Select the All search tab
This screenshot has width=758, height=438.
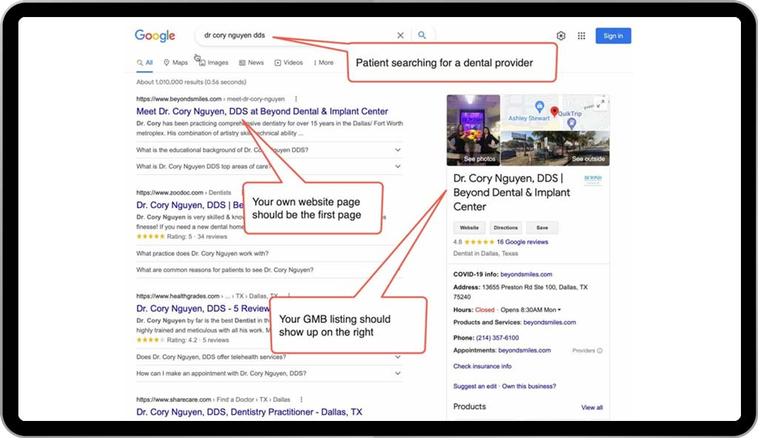144,62
